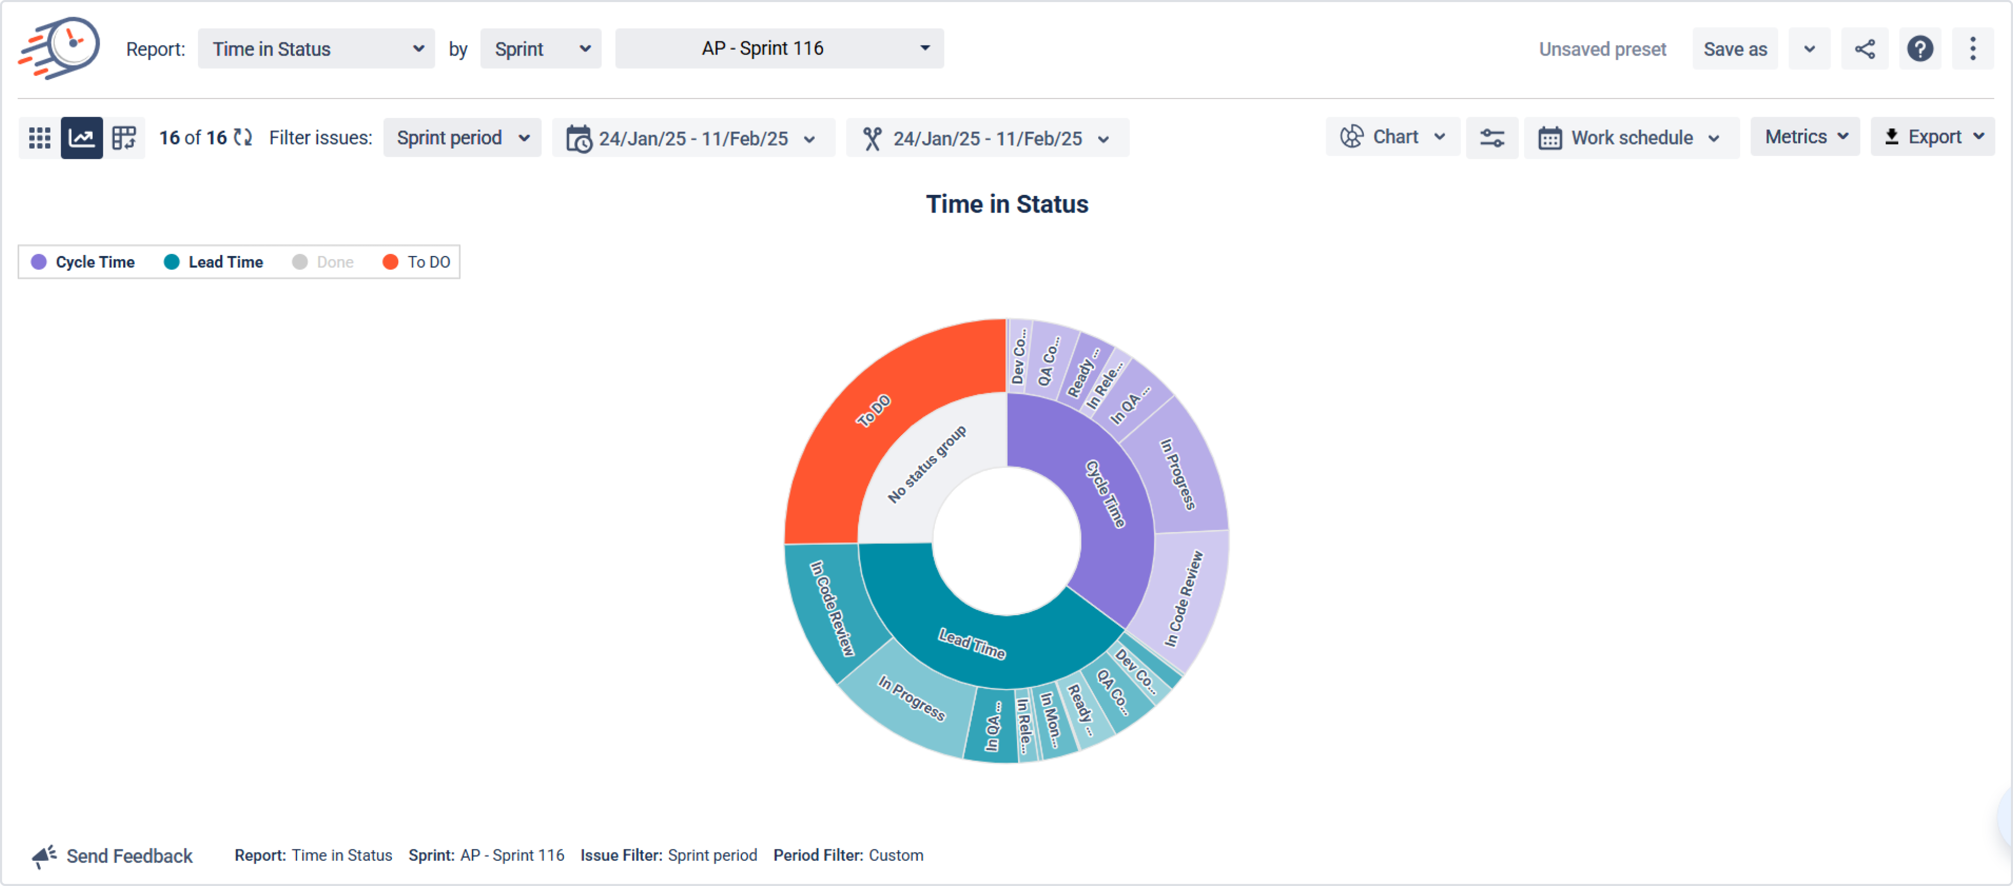Click the Save as button
This screenshot has height=886, width=2013.
pyautogui.click(x=1734, y=49)
